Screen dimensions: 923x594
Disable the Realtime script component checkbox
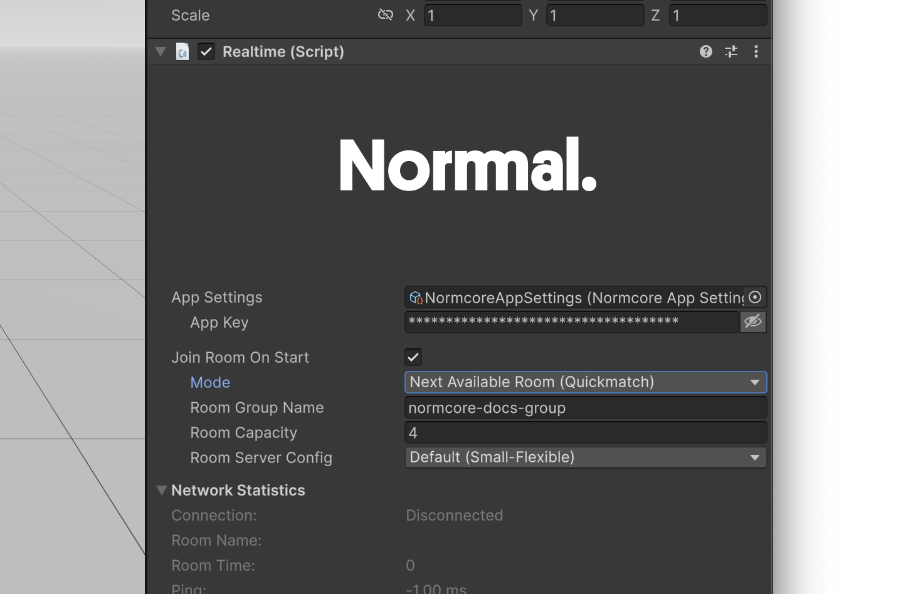tap(206, 52)
